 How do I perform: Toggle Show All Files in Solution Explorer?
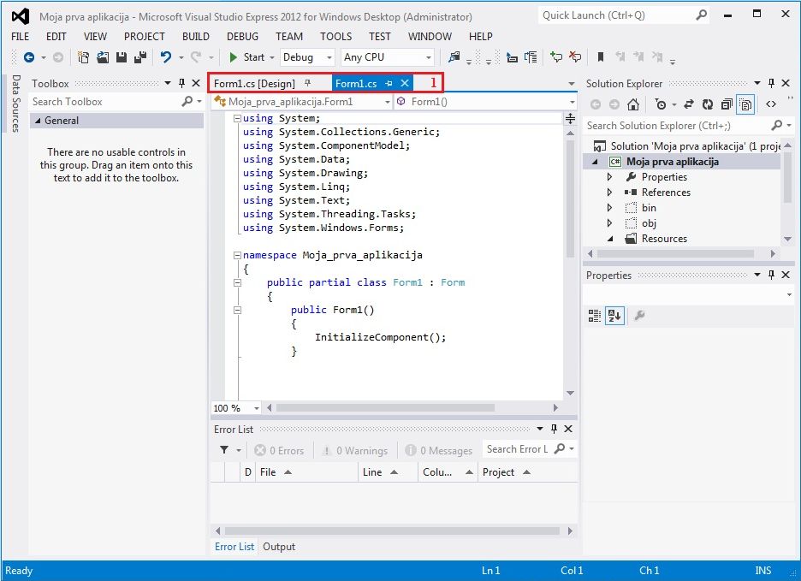pos(745,104)
